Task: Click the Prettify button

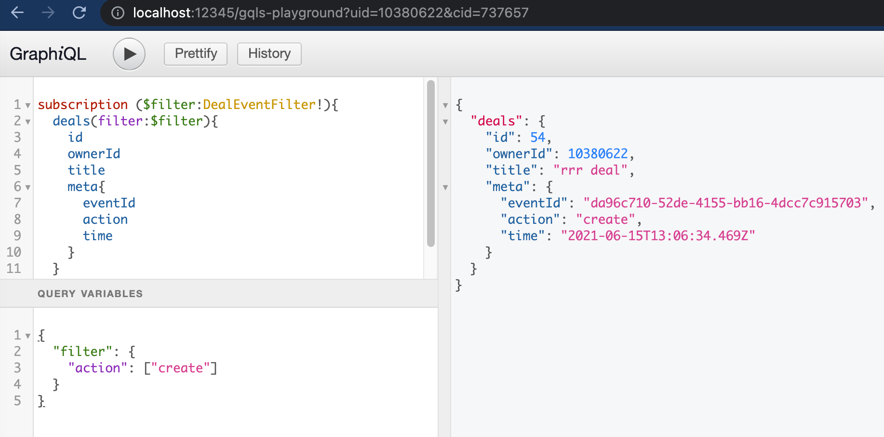Action: tap(196, 54)
